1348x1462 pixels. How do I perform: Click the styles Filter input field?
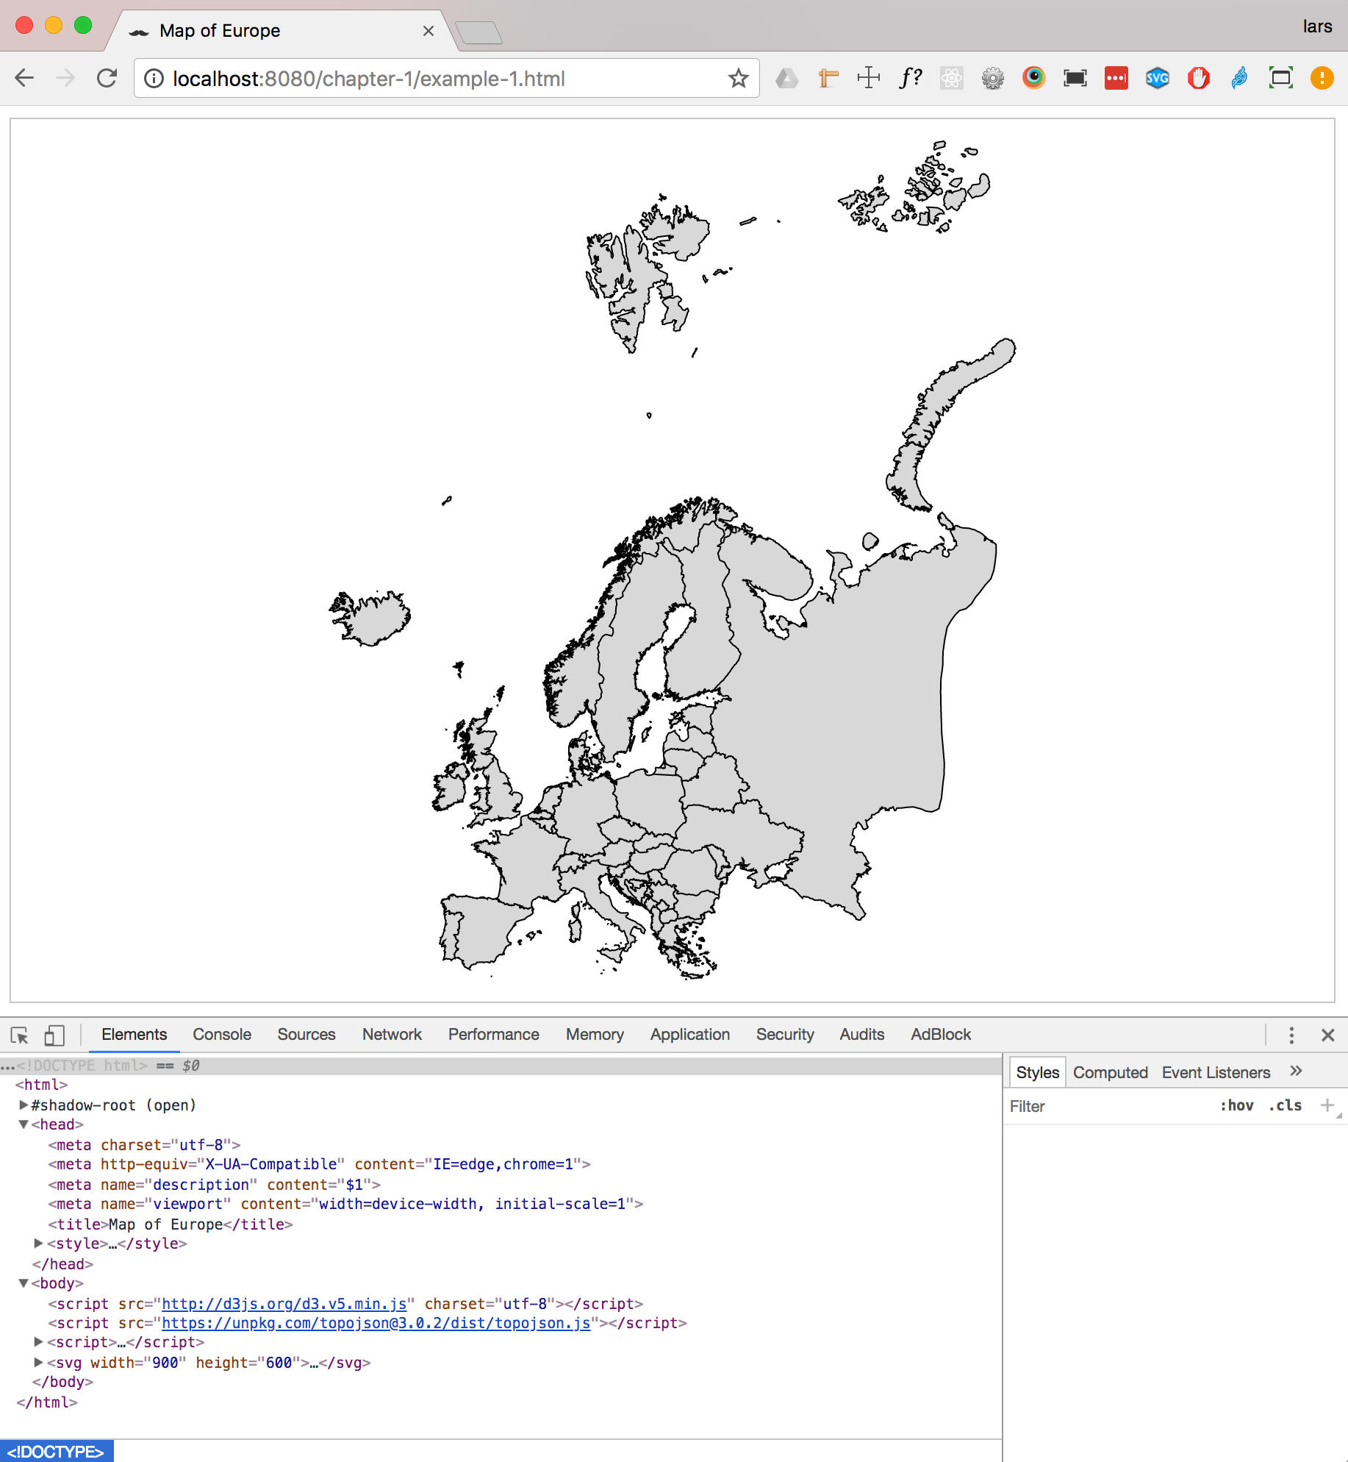pyautogui.click(x=1107, y=1106)
